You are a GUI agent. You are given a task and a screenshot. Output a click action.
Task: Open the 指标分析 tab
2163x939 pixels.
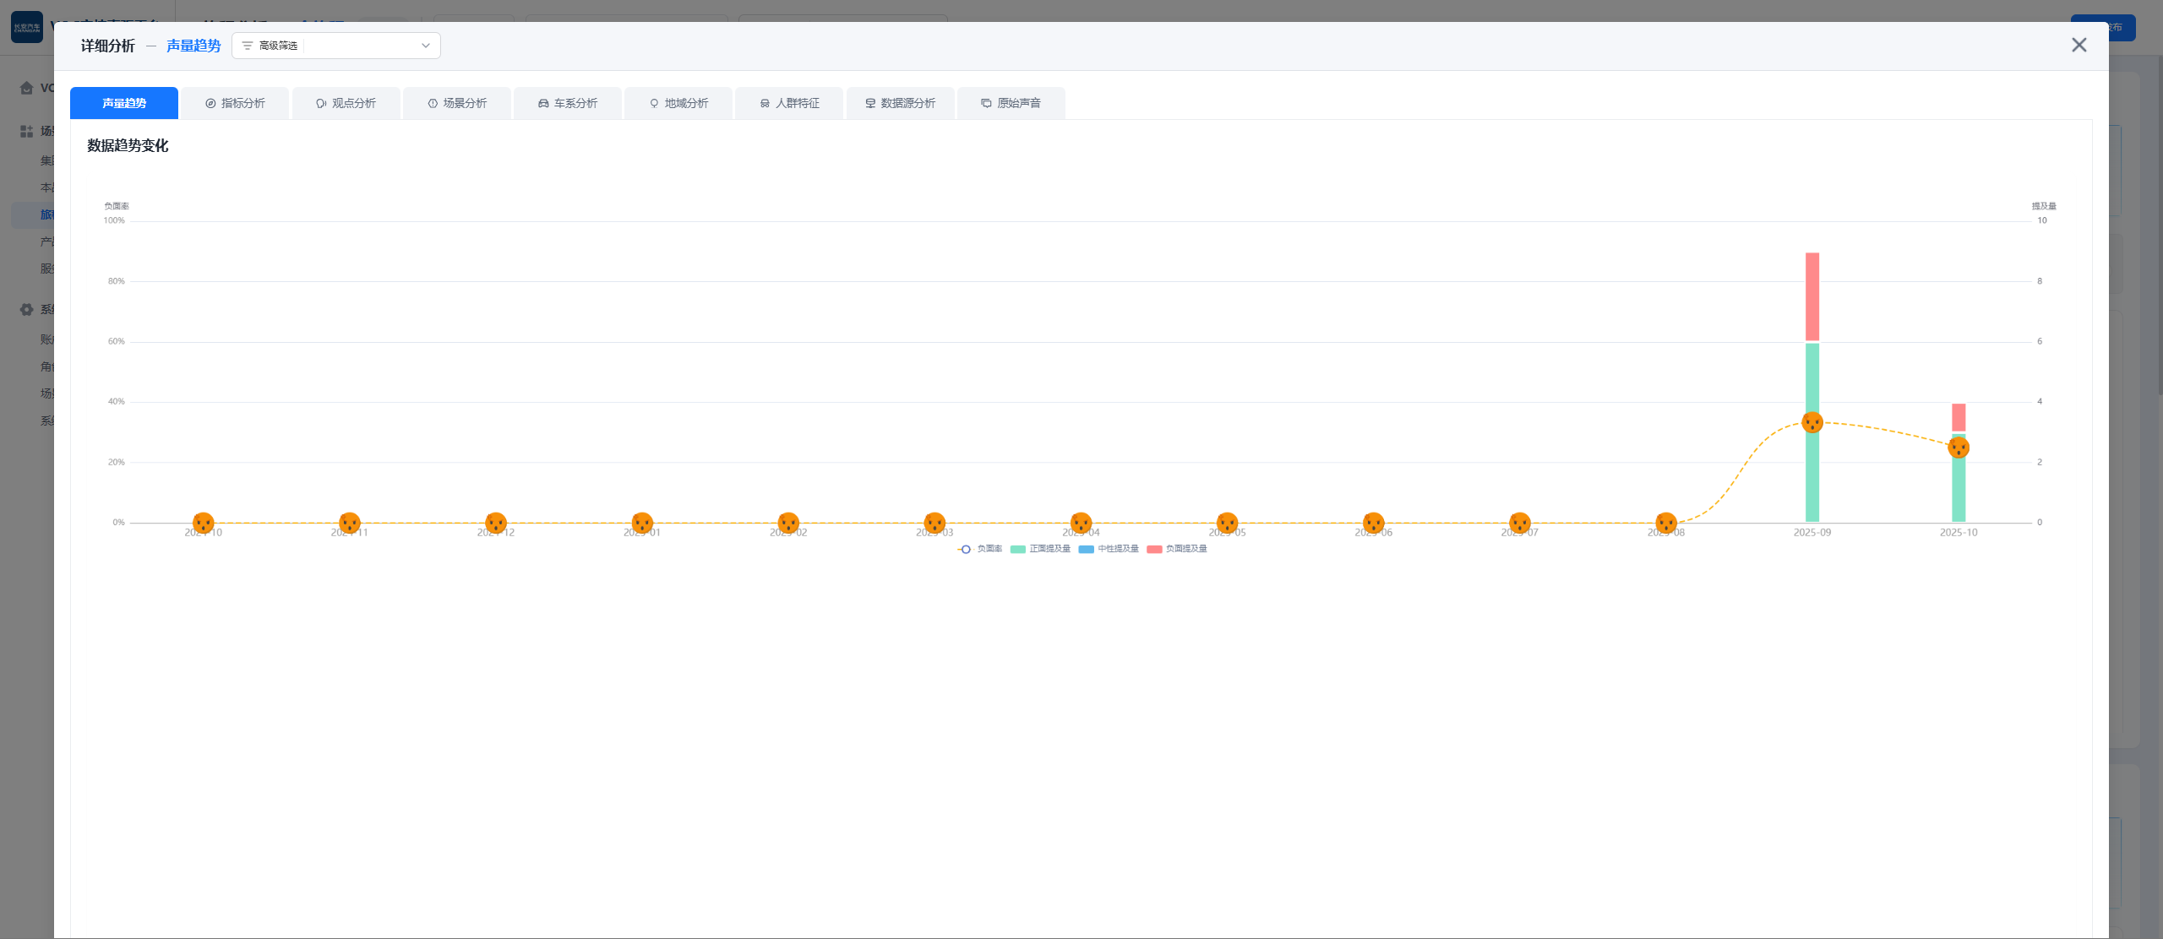(x=235, y=103)
